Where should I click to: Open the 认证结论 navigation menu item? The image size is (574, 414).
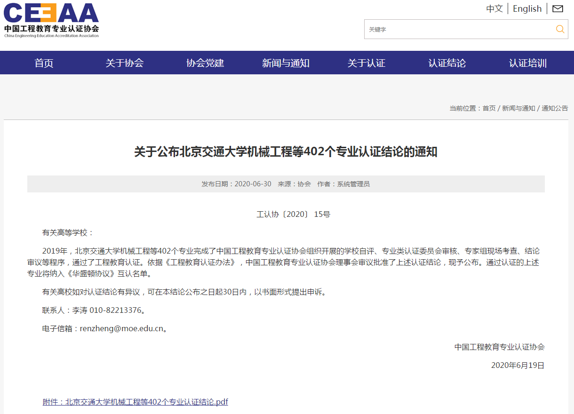click(446, 62)
